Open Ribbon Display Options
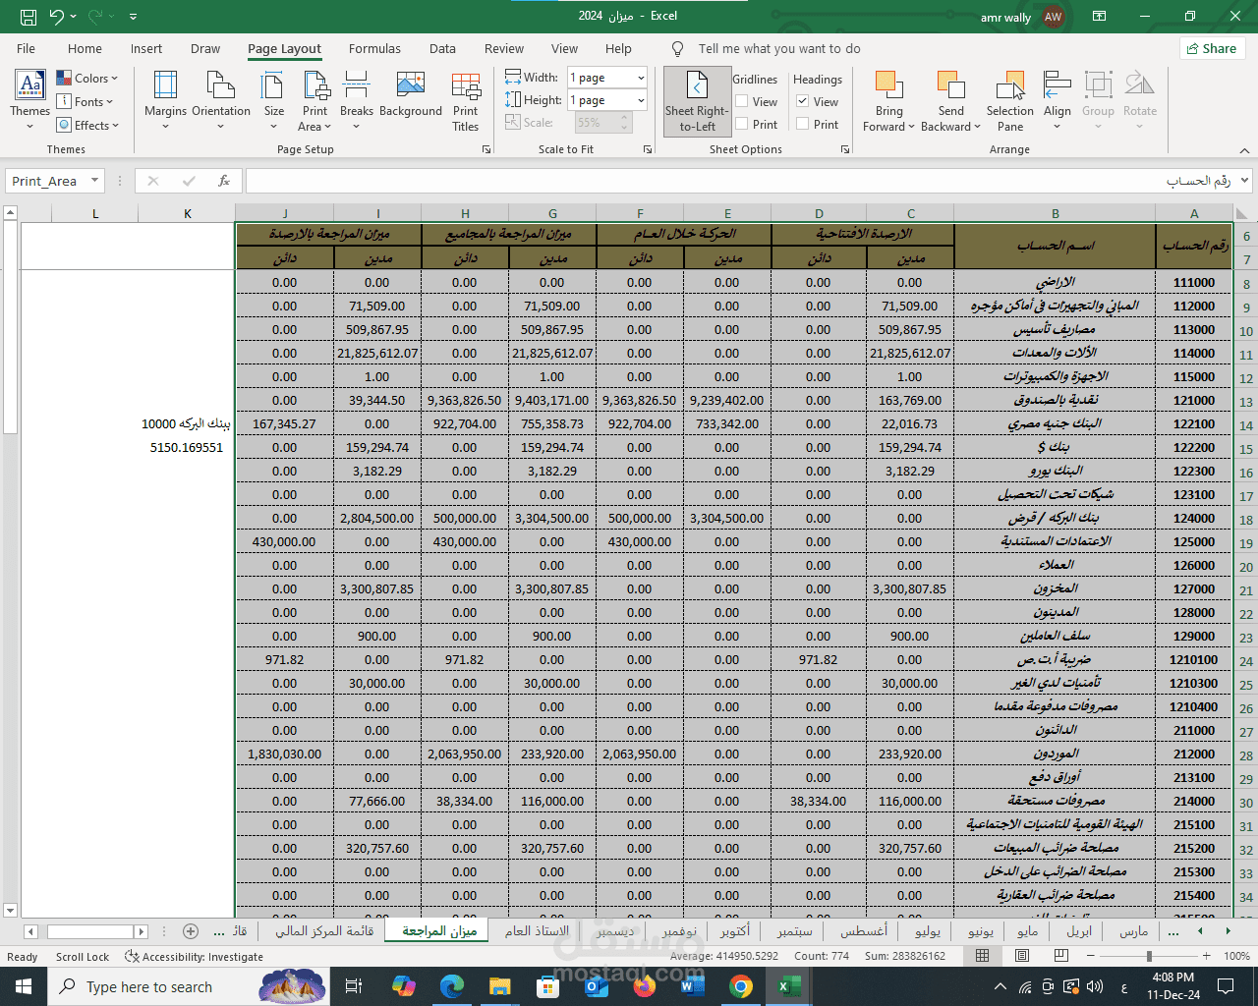1258x1006 pixels. [x=1100, y=16]
